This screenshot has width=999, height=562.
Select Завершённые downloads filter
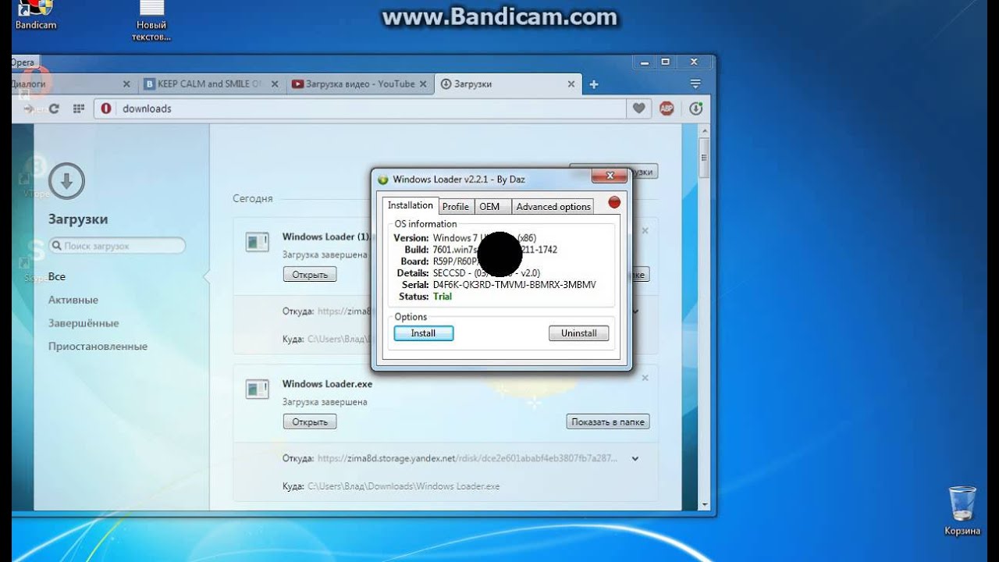(84, 323)
